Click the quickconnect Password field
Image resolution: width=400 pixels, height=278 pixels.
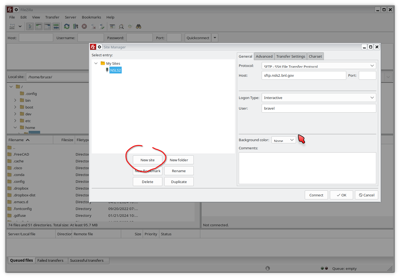click(139, 38)
